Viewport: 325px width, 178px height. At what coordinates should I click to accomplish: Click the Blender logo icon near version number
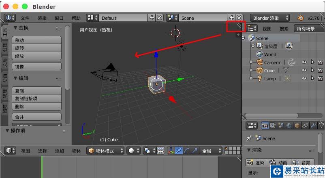coord(300,18)
